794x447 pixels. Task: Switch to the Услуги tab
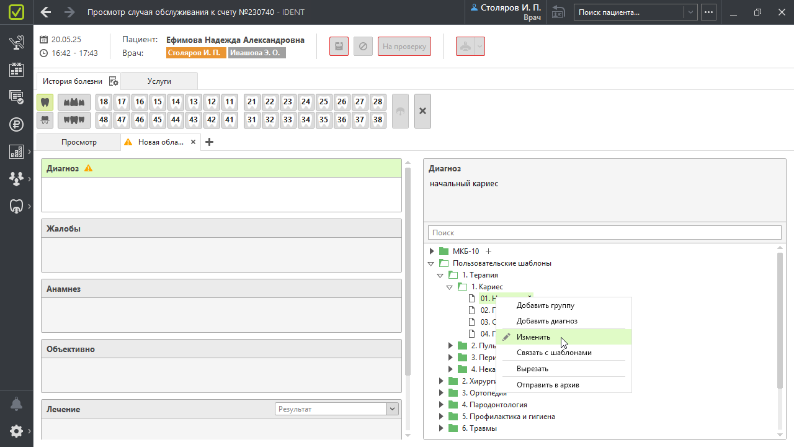click(159, 81)
